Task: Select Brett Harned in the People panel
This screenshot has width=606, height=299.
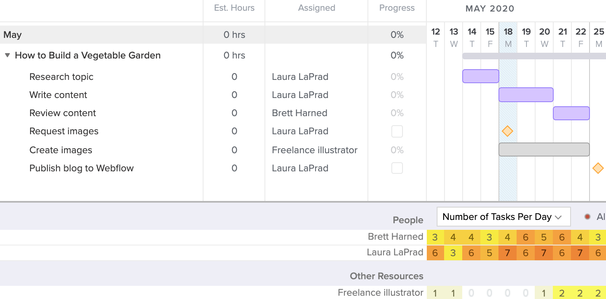Action: [x=395, y=237]
